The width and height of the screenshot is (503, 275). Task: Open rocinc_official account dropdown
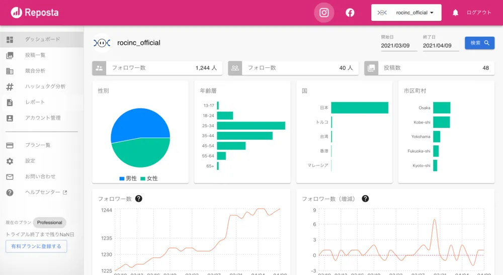pos(406,13)
